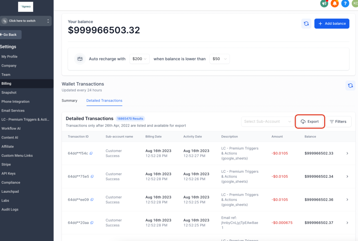
Task: Refresh balance using icon beside Add balance
Action: 306,24
